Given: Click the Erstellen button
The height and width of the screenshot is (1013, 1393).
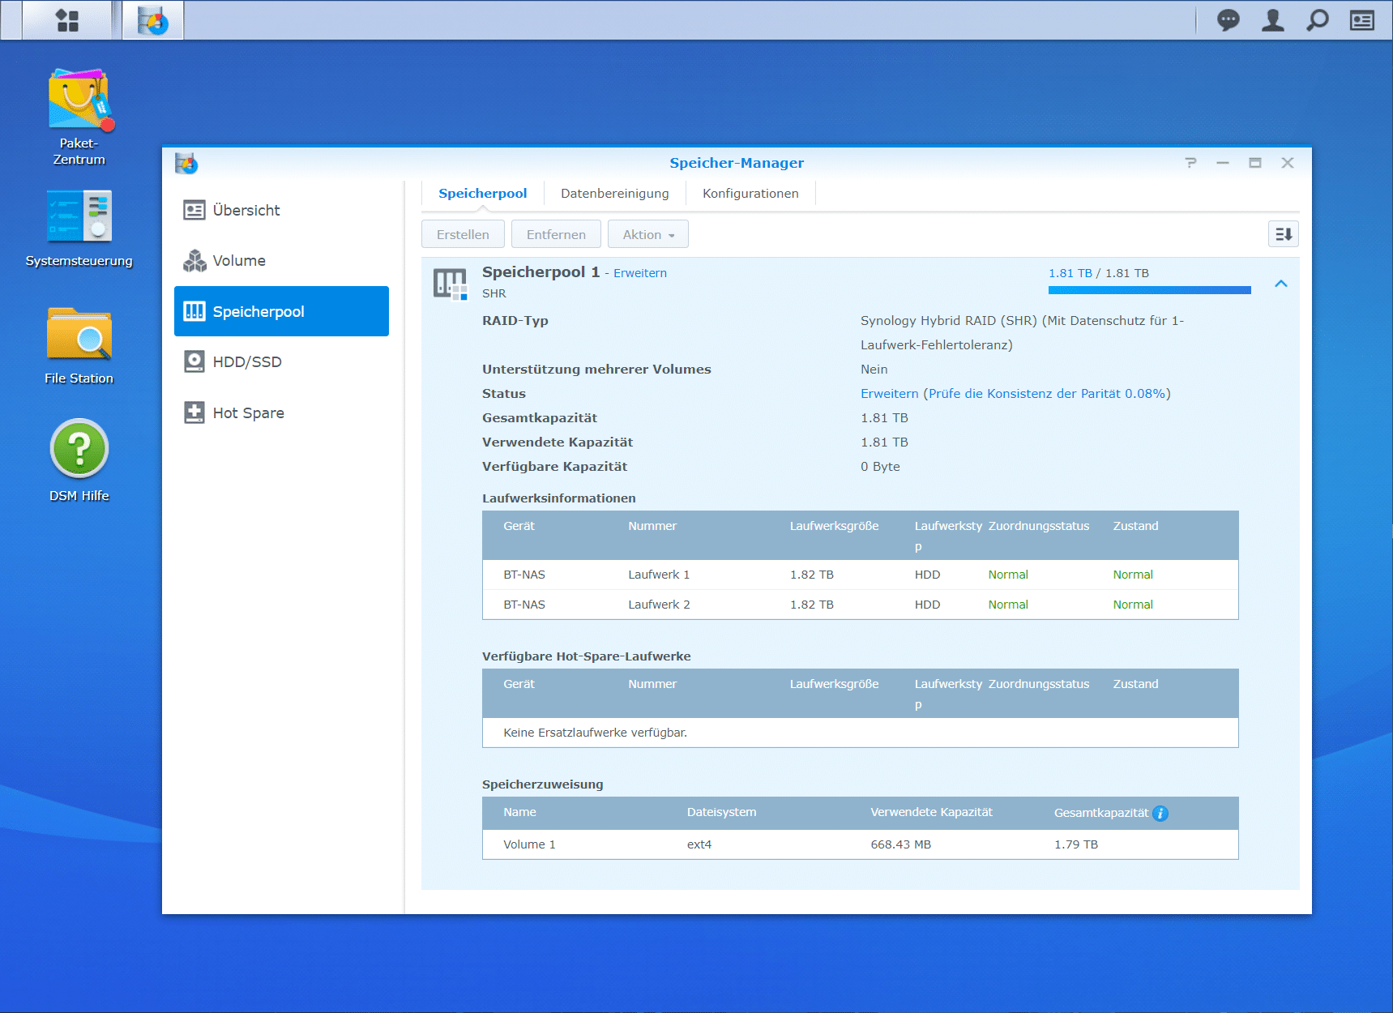Looking at the screenshot, I should 463,234.
